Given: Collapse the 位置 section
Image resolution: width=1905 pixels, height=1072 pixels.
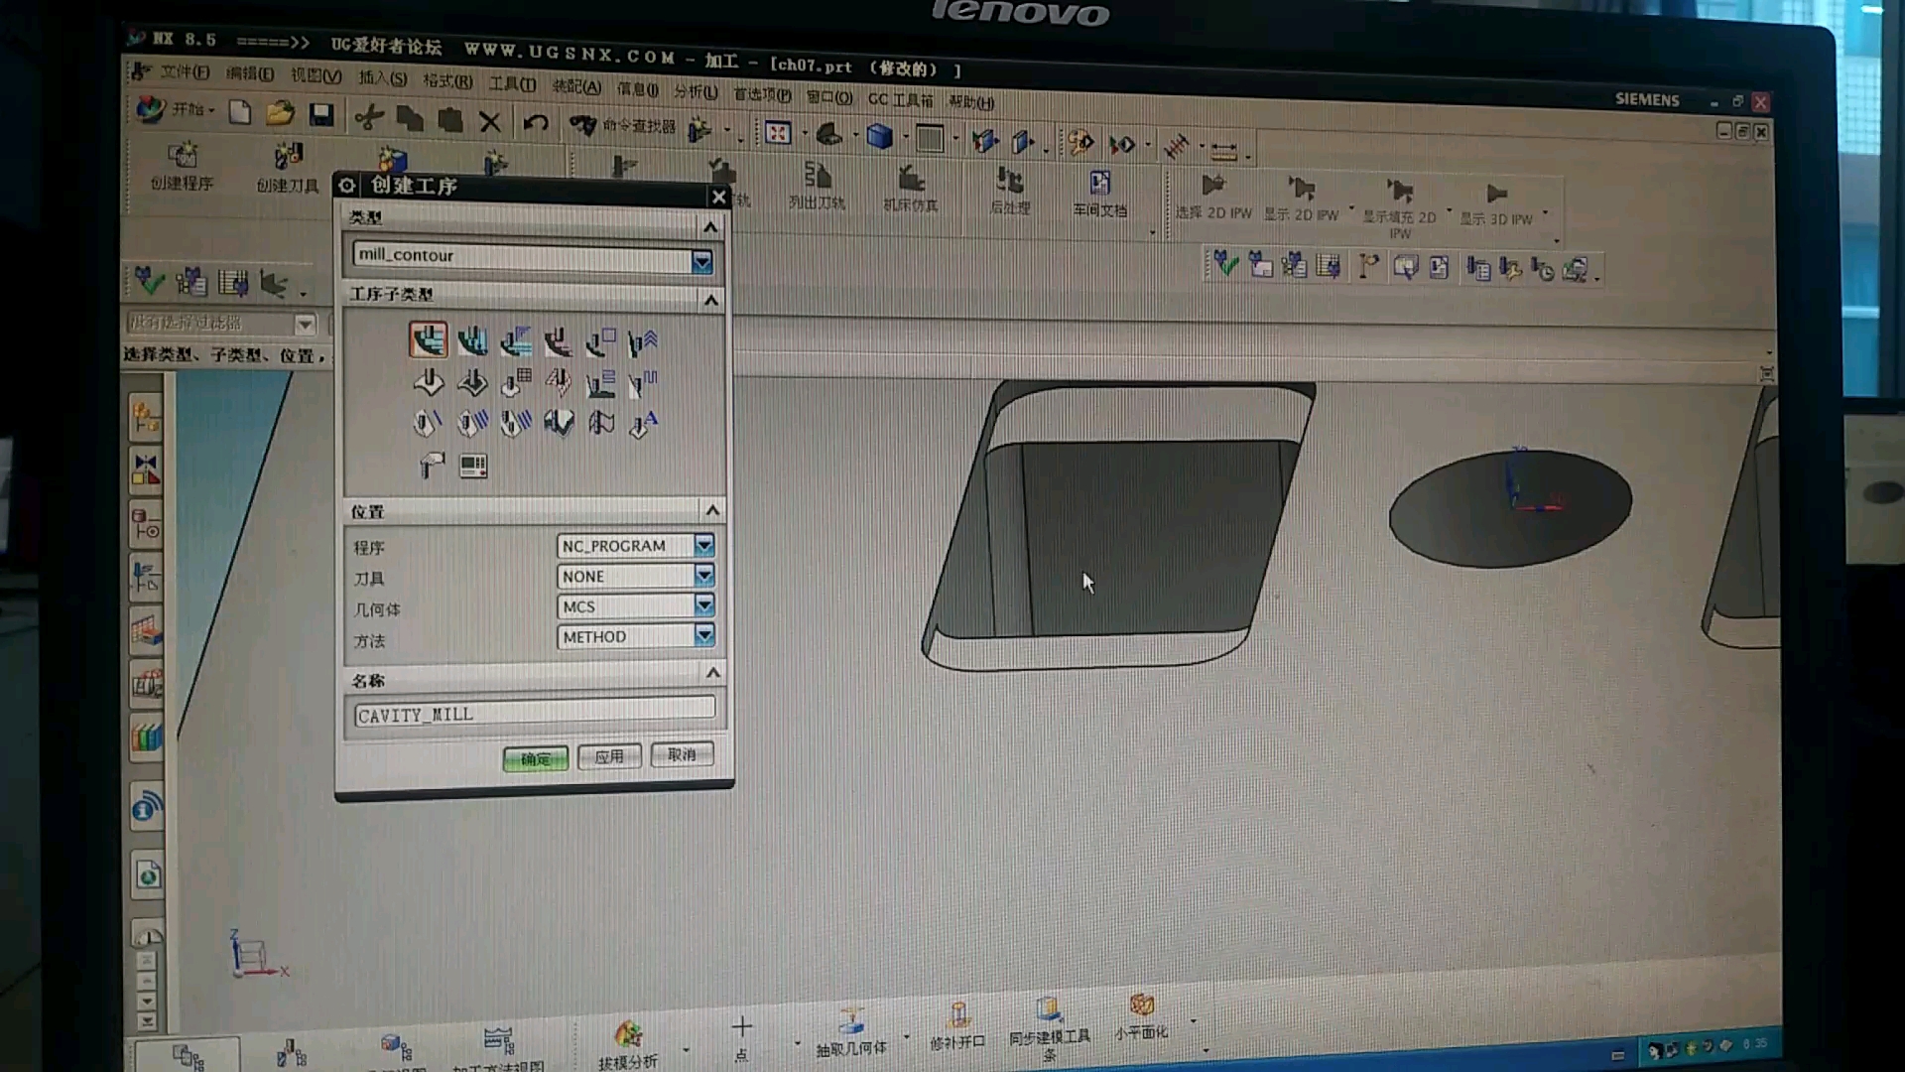Looking at the screenshot, I should pos(712,510).
